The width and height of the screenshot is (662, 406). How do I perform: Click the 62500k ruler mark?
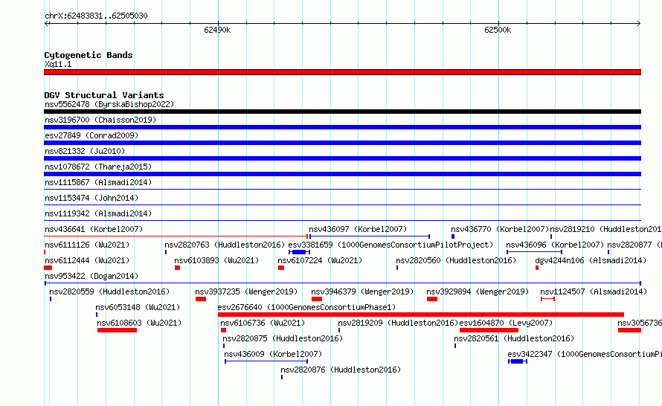(x=498, y=30)
